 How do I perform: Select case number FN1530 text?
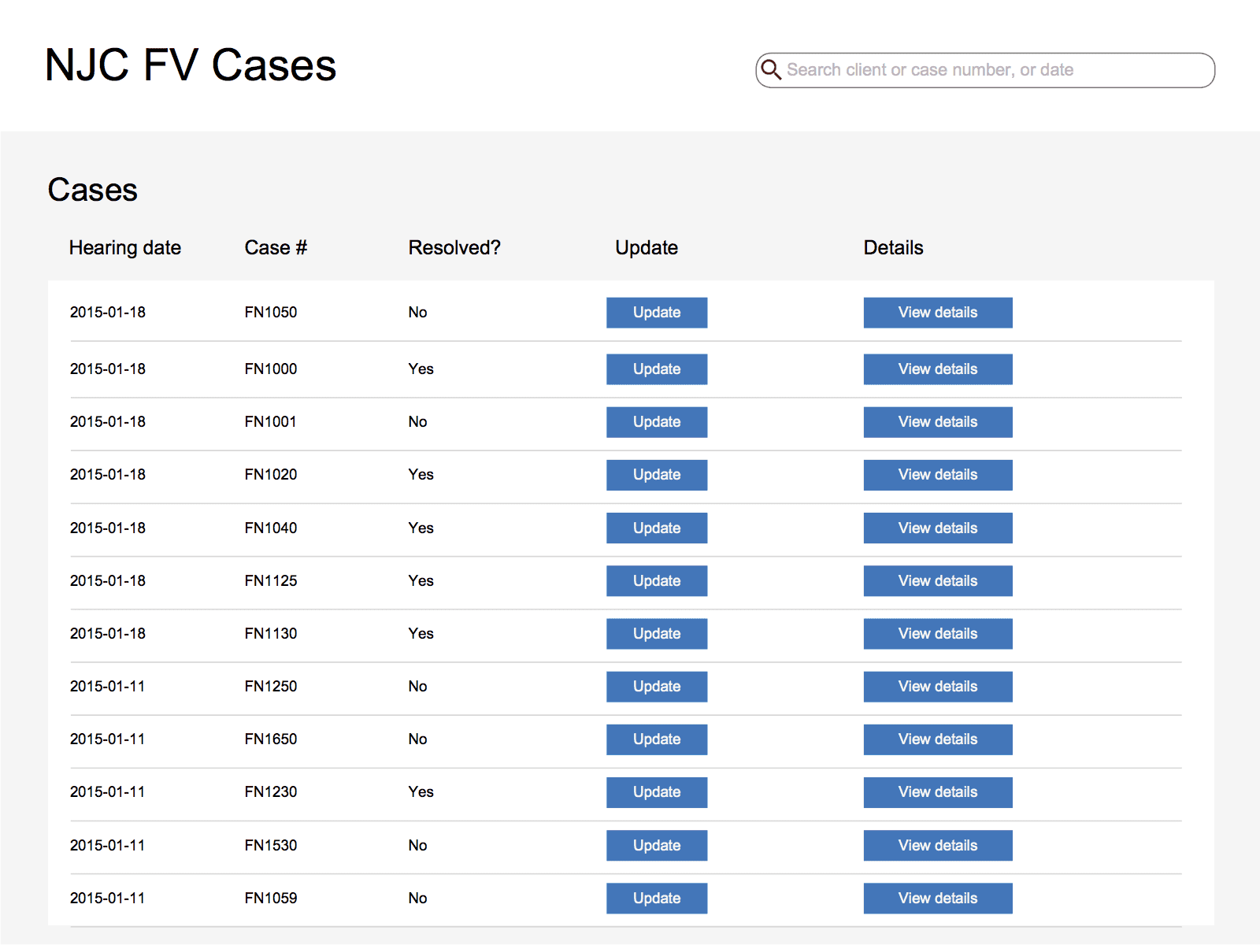[x=271, y=846]
